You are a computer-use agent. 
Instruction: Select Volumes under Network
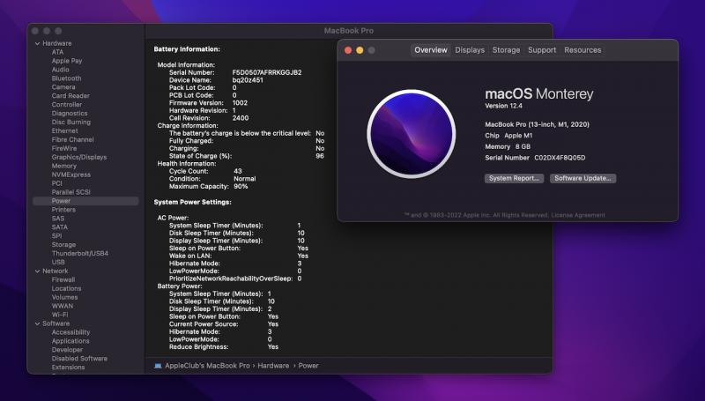click(64, 297)
